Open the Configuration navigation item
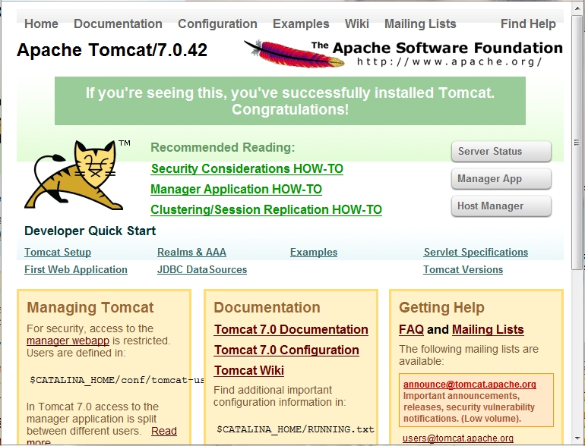 217,24
